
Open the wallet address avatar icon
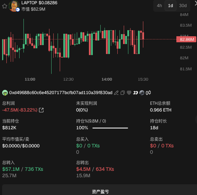5,93
